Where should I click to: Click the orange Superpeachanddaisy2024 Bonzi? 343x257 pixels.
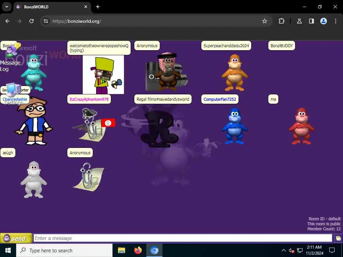click(x=234, y=73)
